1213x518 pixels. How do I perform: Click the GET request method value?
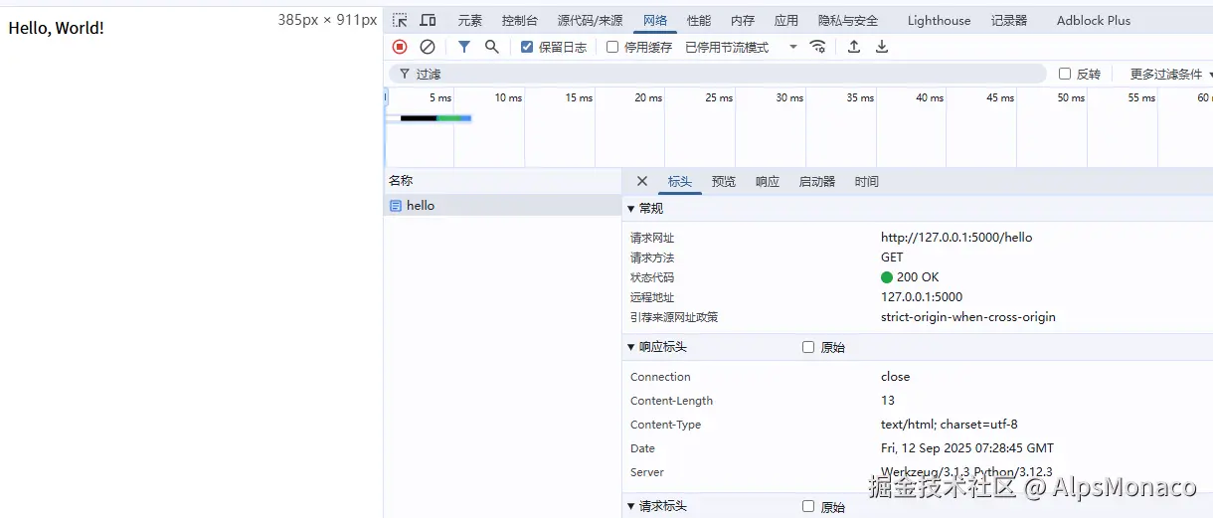(893, 258)
